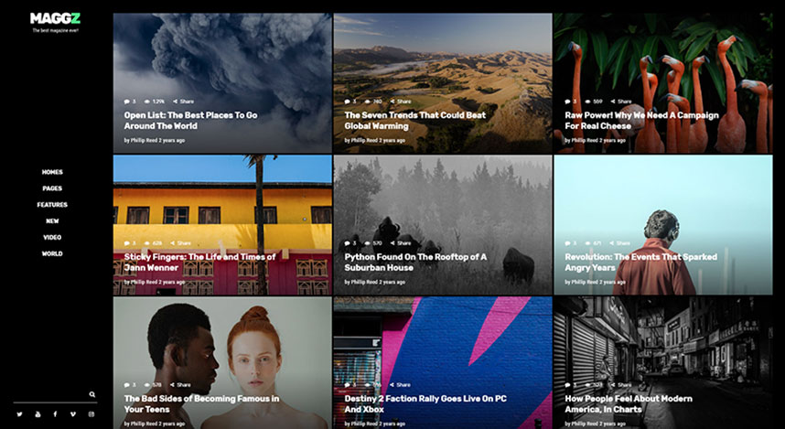
Task: Open 'Destiny 2 Faction Rally' article title
Action: [x=425, y=404]
